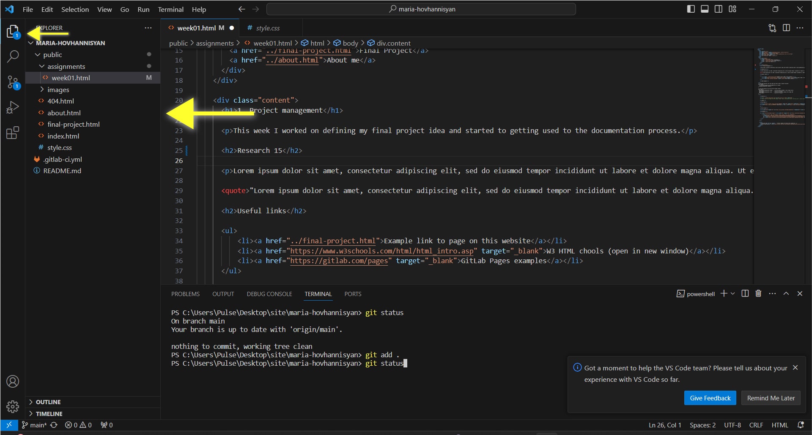Go back using the navigation arrow
The image size is (812, 435).
241,9
